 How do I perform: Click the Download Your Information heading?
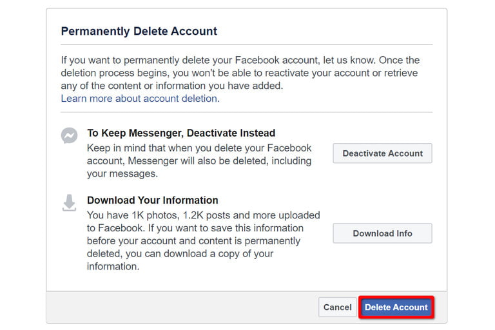tap(153, 200)
